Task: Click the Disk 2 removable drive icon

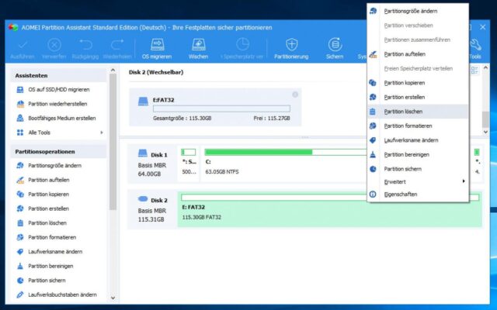Action: (143, 199)
